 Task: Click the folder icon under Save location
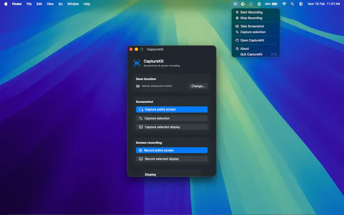[x=138, y=86]
